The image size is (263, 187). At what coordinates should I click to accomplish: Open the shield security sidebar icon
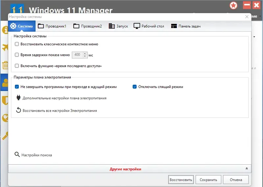pyautogui.click(x=5, y=100)
